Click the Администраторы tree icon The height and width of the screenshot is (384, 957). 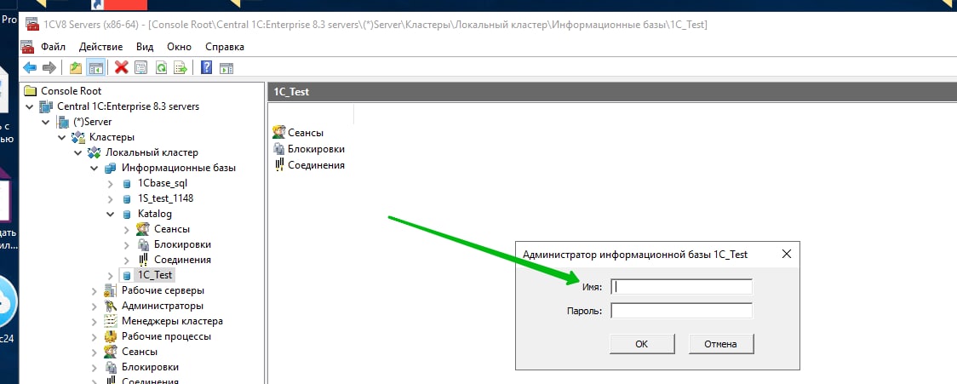[111, 306]
